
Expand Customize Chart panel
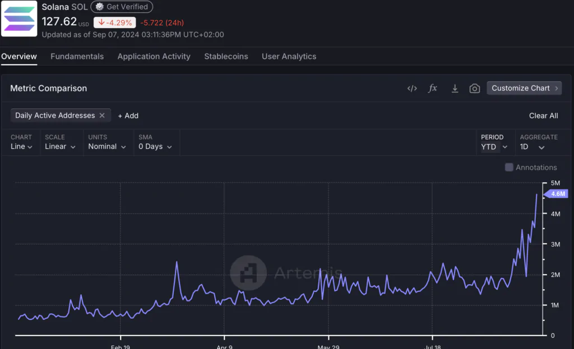pos(524,88)
